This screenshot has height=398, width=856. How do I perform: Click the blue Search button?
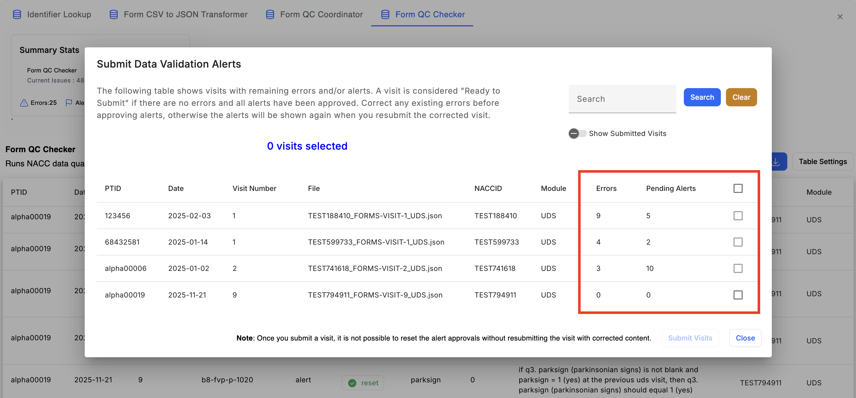(x=702, y=97)
